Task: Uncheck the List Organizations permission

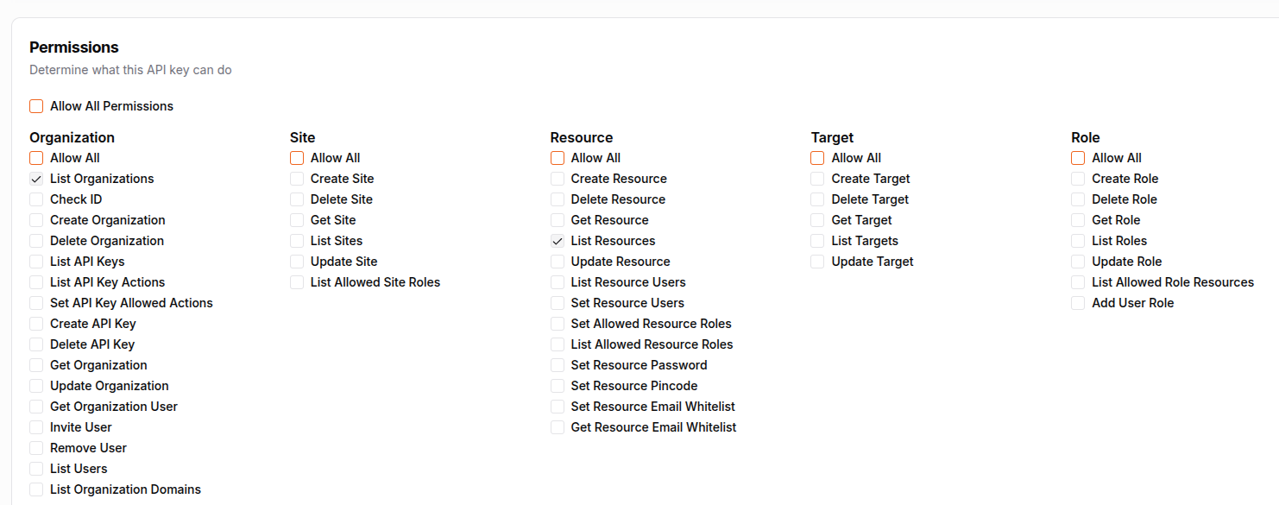Action: tap(36, 179)
